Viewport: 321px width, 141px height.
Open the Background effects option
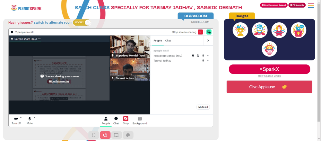(x=140, y=121)
